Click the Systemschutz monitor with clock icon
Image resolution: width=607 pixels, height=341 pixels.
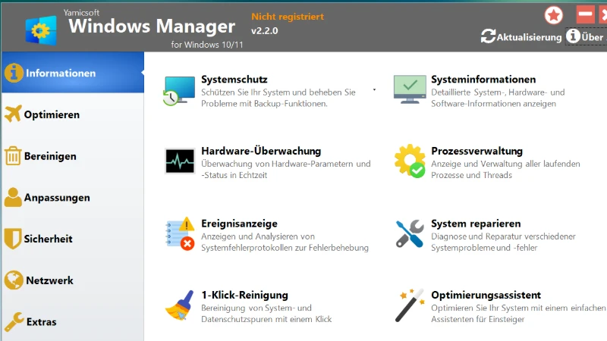(x=179, y=91)
